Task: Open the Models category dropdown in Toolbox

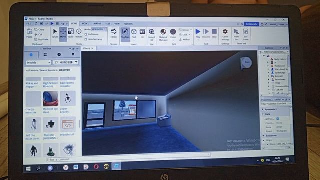Action: (x=38, y=63)
